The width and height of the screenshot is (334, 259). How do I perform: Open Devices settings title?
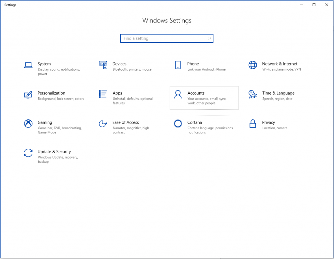click(x=119, y=64)
